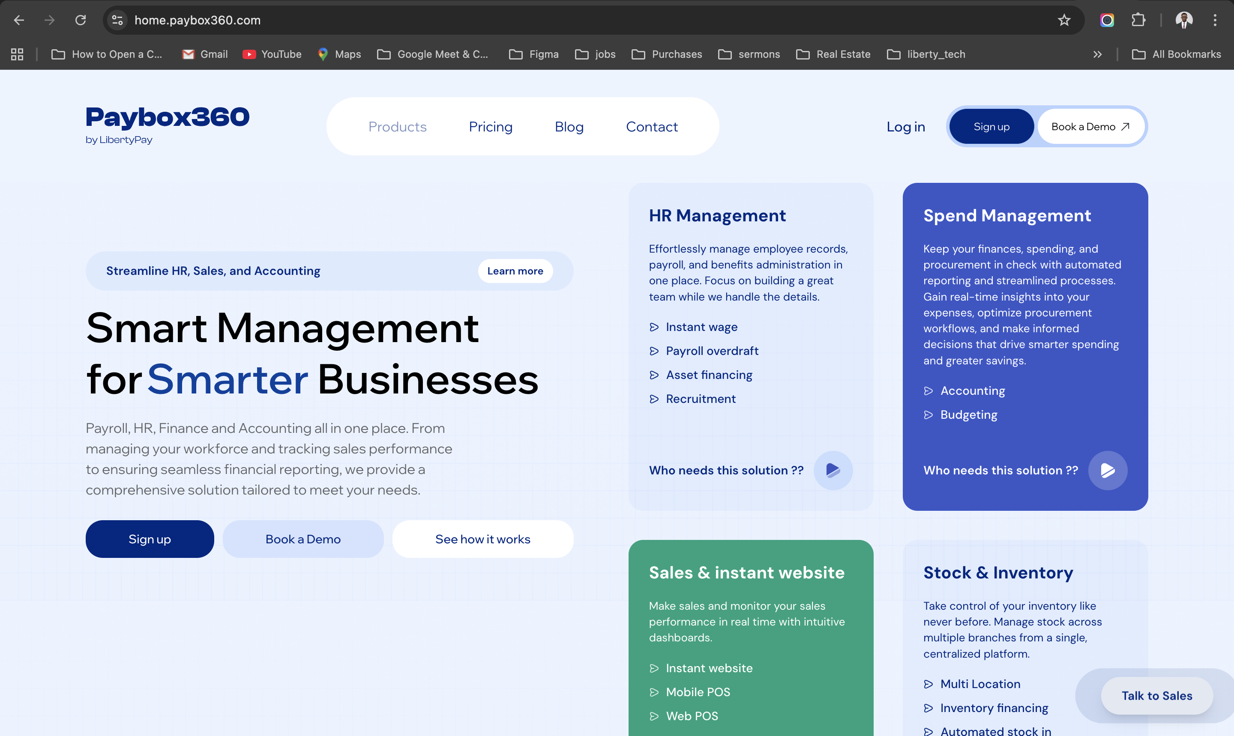The image size is (1234, 736).
Task: Open the apps grid in bookmarks bar
Action: 18,54
